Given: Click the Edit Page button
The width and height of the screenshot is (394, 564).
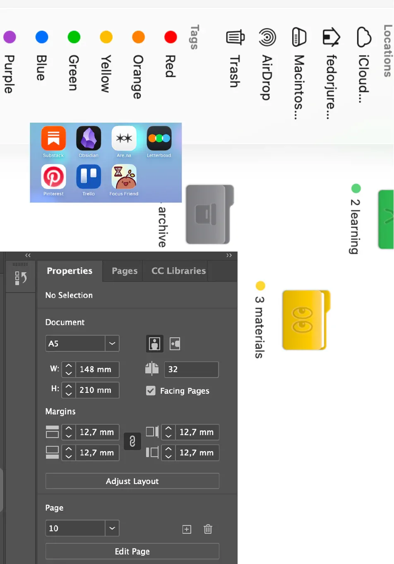Looking at the screenshot, I should [132, 552].
